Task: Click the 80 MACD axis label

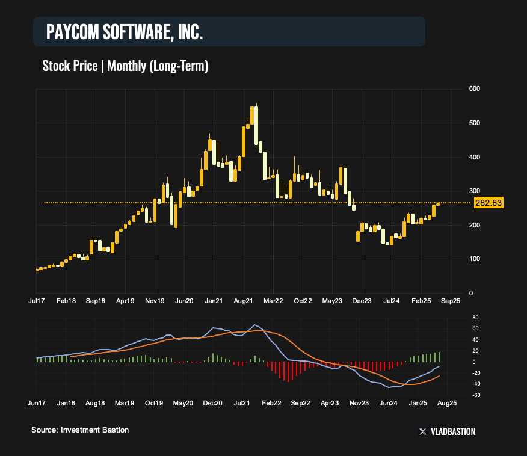Action: tap(475, 318)
